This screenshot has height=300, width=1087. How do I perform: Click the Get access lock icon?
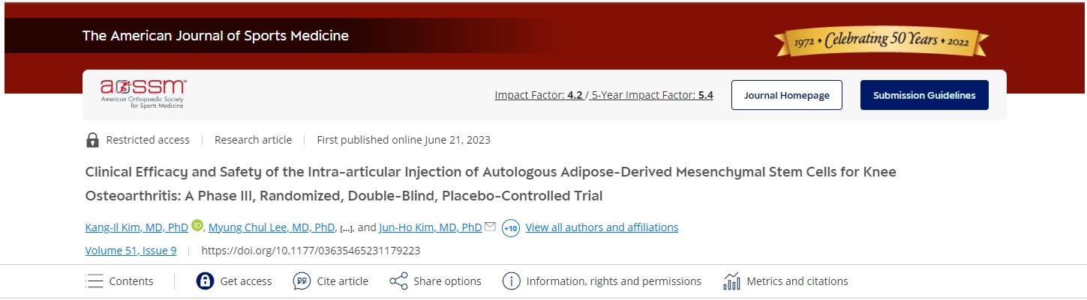click(x=205, y=281)
